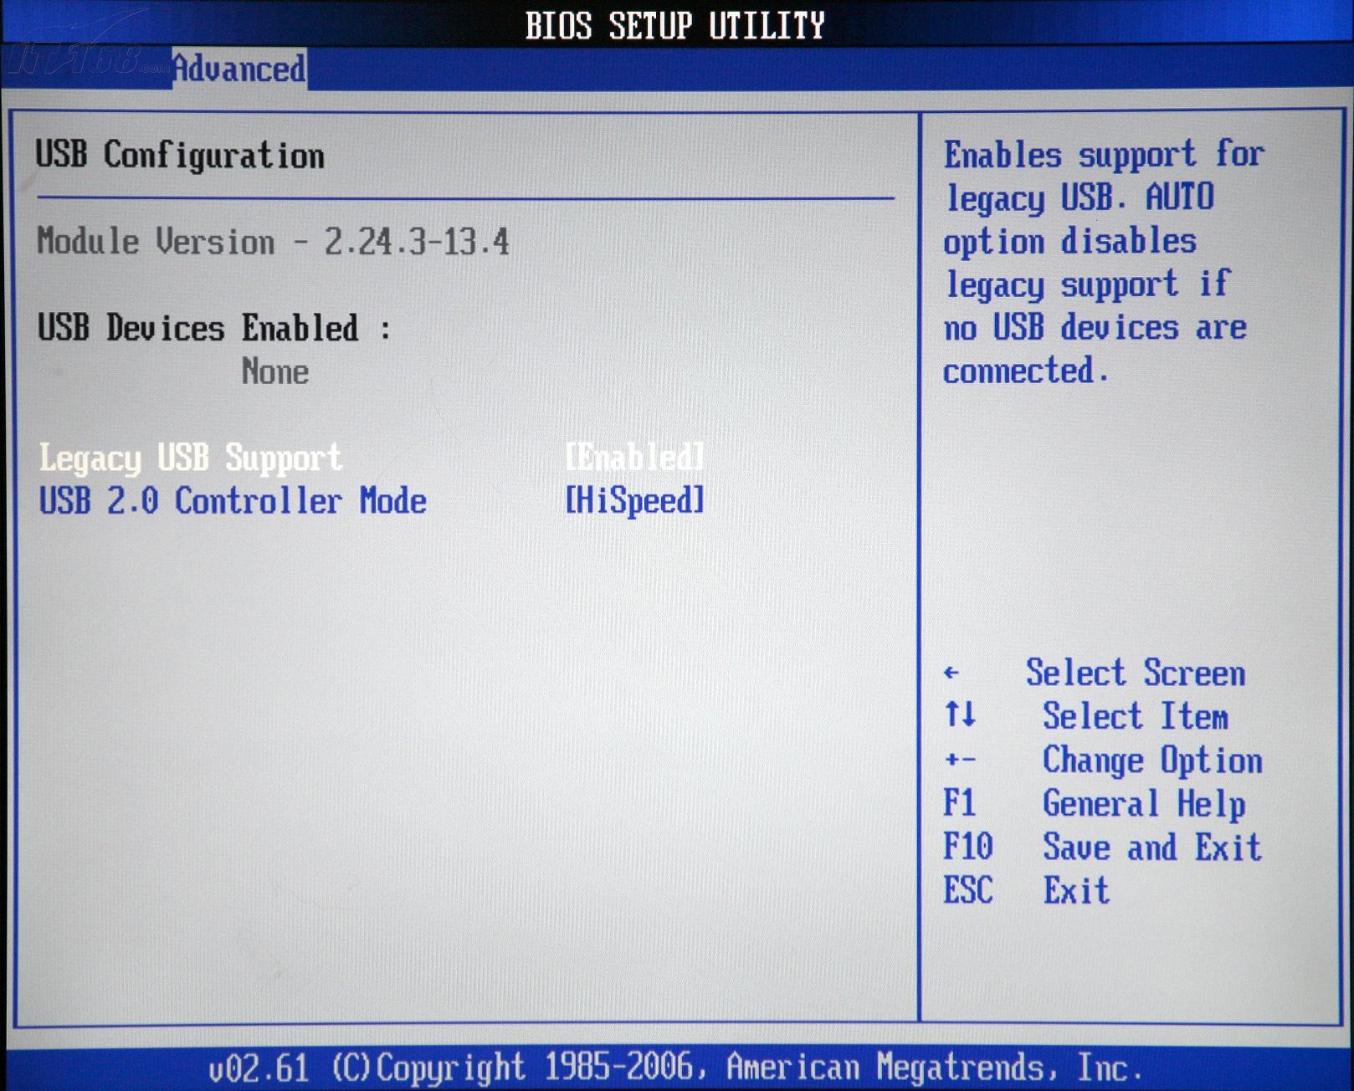Select the Legacy USB Support setting label

pos(191,458)
